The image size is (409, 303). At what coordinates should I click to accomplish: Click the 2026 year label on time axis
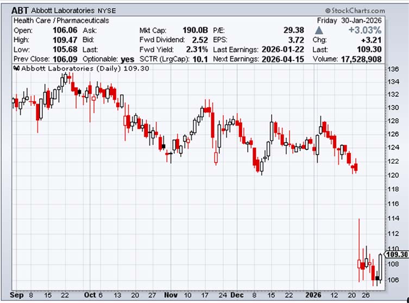[313, 295]
